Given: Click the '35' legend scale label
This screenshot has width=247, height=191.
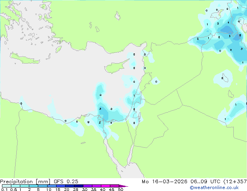Looking at the screenshot, I should point(94,189).
